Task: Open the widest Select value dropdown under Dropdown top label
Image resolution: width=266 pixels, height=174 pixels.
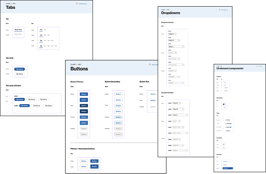Action: pos(176,65)
